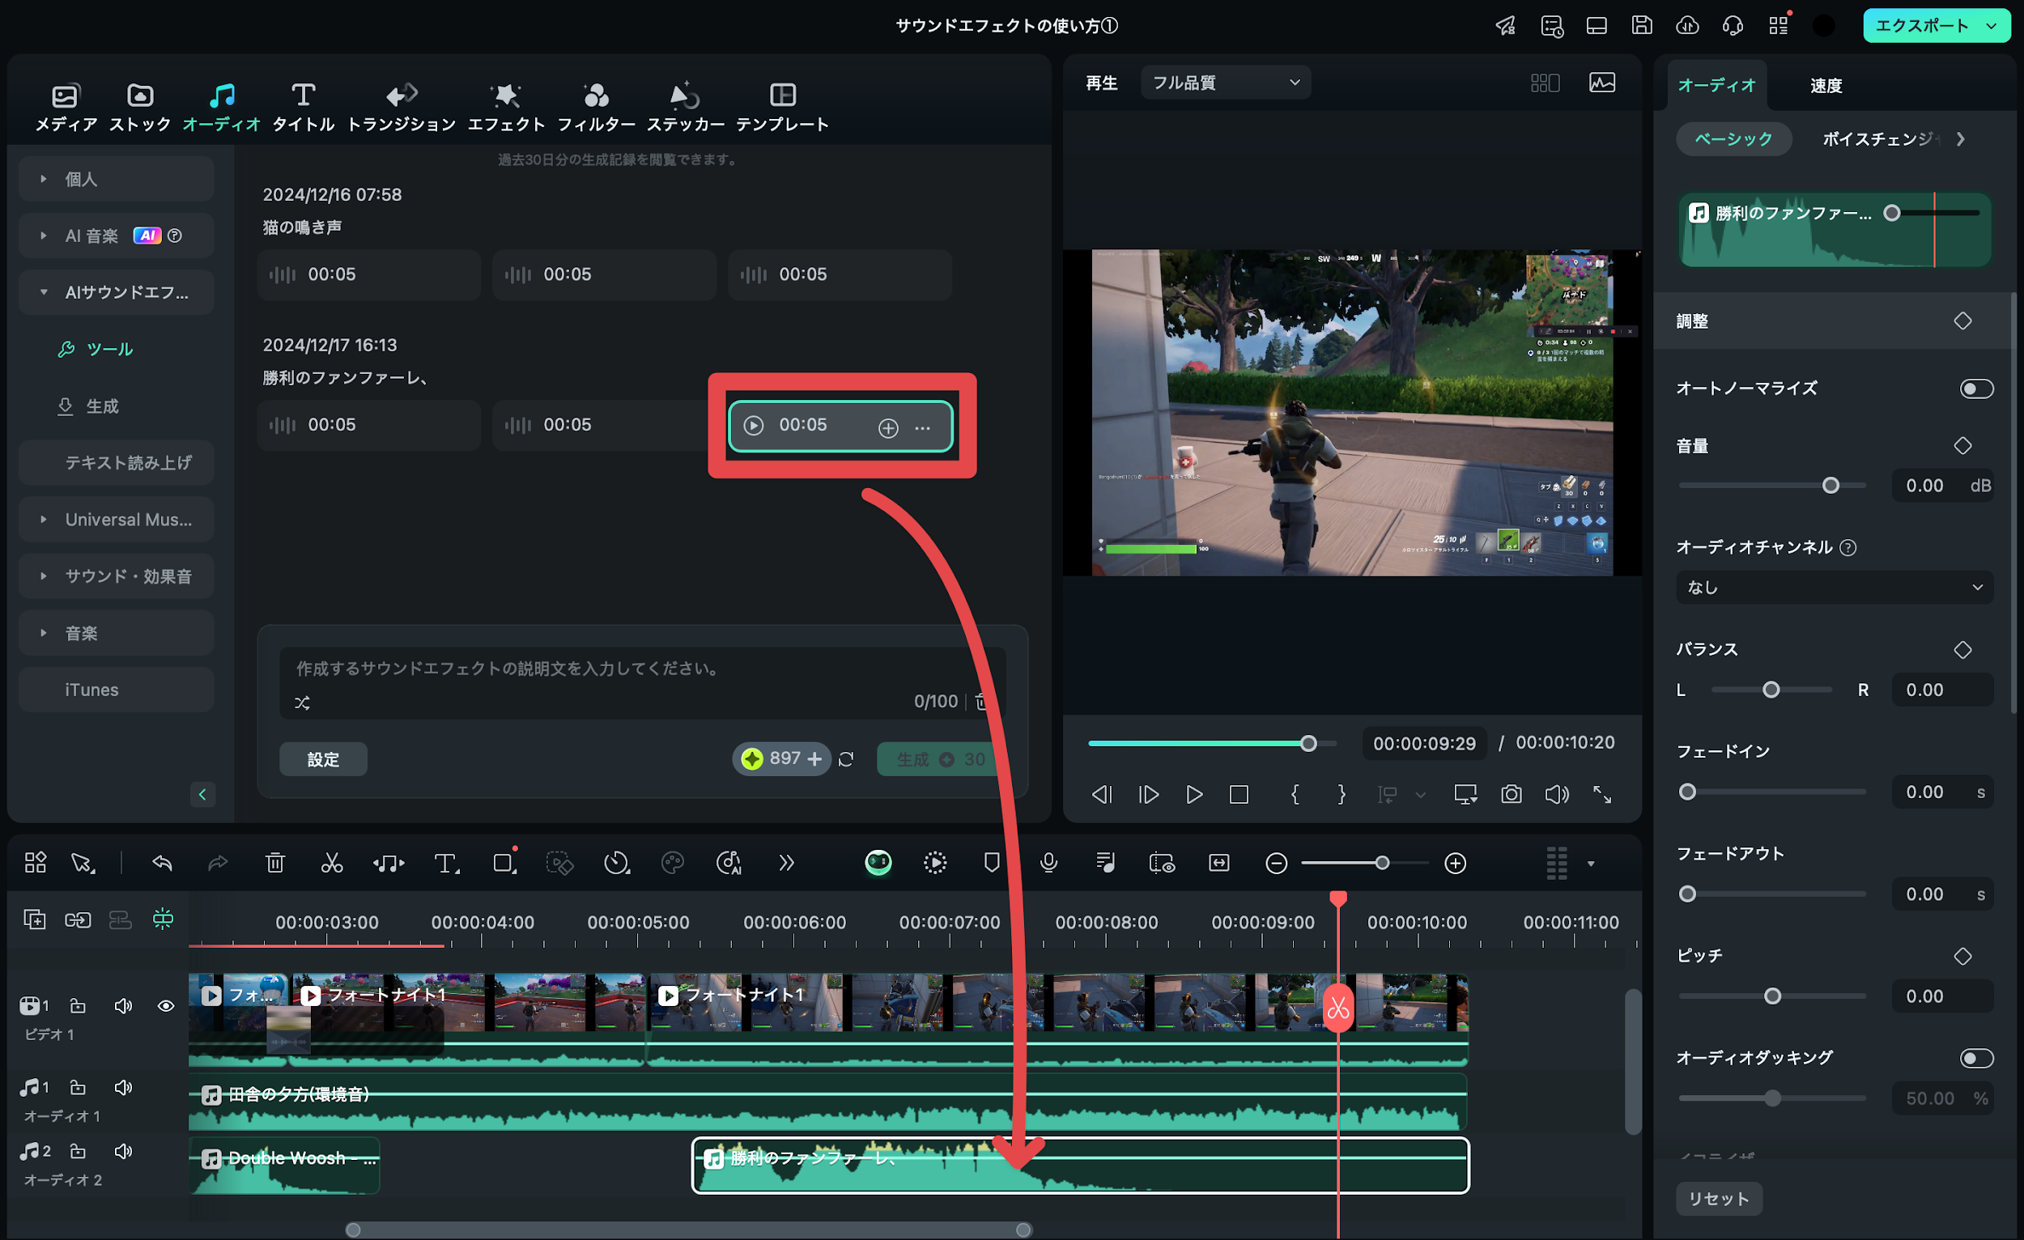The height and width of the screenshot is (1240, 2024).
Task: Toggle オーディオダッキング switch
Action: click(x=1976, y=1058)
